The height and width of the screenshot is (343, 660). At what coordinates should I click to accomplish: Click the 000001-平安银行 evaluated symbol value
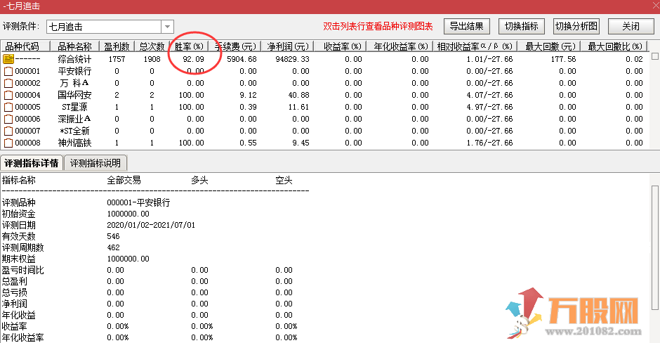pos(138,202)
